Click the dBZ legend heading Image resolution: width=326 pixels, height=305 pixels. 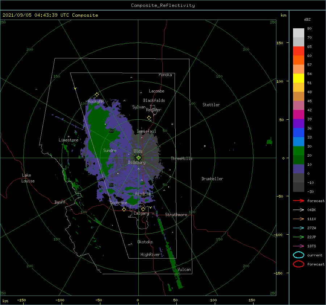[307, 19]
